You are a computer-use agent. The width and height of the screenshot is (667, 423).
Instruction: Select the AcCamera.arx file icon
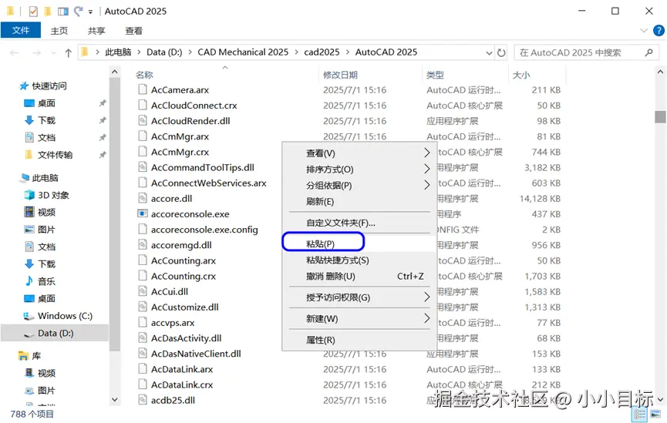143,89
